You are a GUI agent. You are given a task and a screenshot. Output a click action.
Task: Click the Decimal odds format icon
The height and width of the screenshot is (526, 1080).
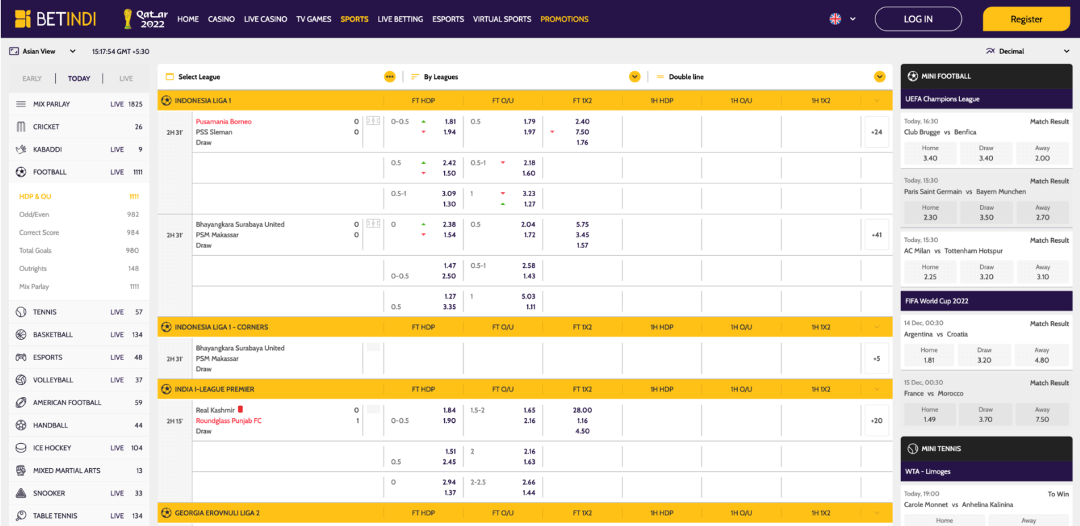click(990, 51)
